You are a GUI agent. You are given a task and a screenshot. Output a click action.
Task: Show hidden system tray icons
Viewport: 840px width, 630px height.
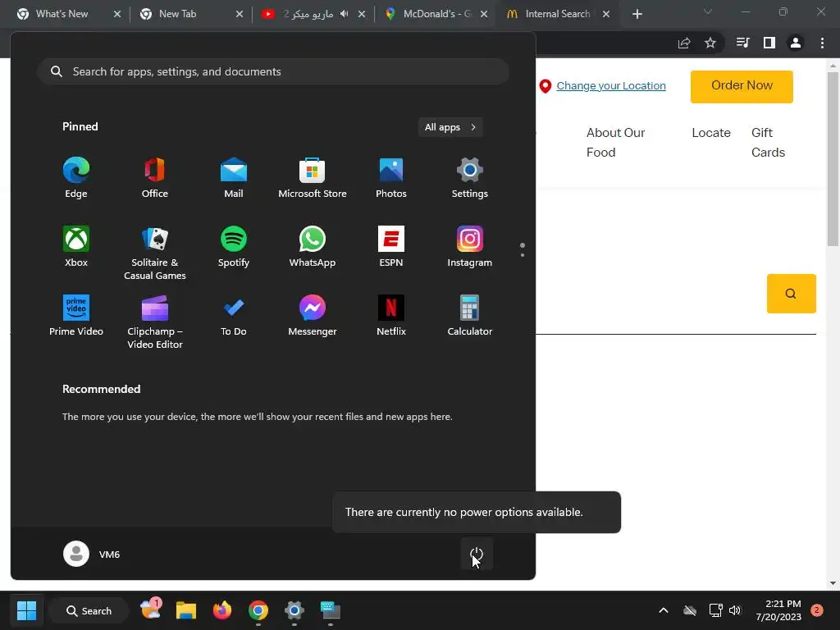663,610
